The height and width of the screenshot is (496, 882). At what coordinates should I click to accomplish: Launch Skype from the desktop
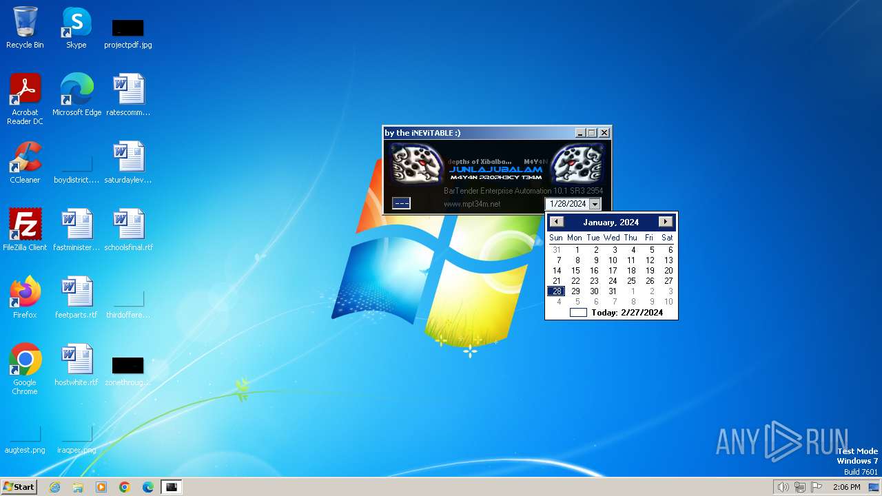(x=76, y=28)
